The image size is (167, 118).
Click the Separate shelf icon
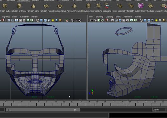point(107,6)
